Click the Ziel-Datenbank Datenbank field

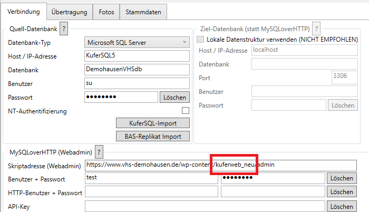pos(305,64)
